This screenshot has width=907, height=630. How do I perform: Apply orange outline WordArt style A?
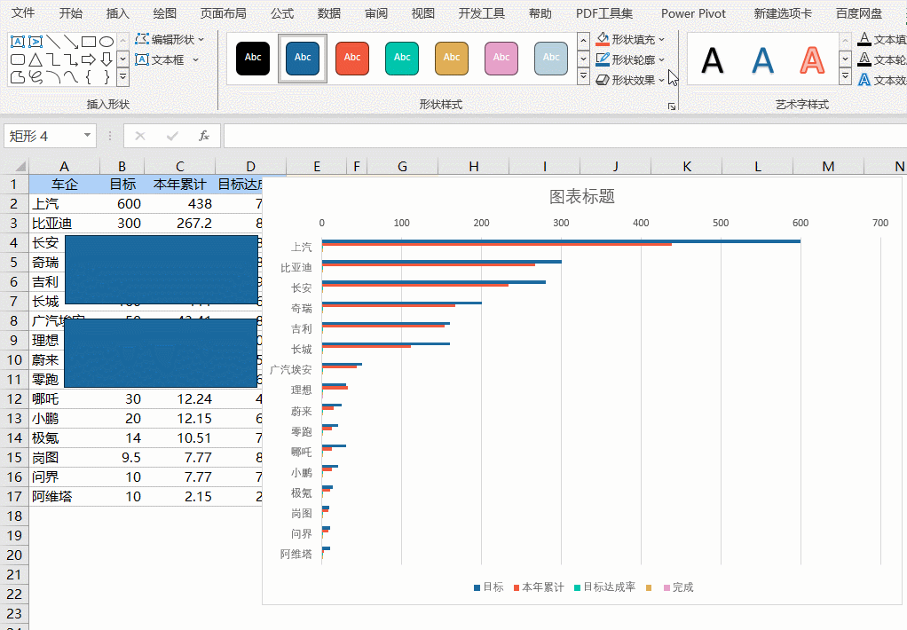coord(812,59)
